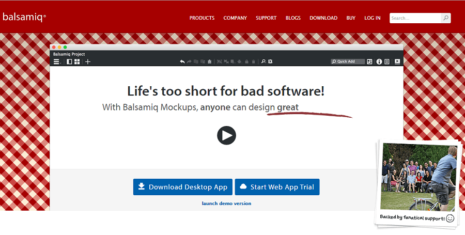Toggle the UI Library icon beside Quick Add
Viewport: 465px width, 235px height.
(x=369, y=61)
